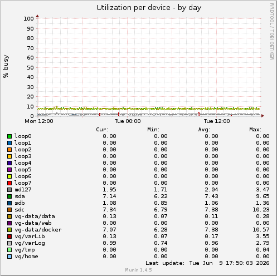Click md127 max value 3.47
Viewport: 277px width, 276px height.
point(263,190)
